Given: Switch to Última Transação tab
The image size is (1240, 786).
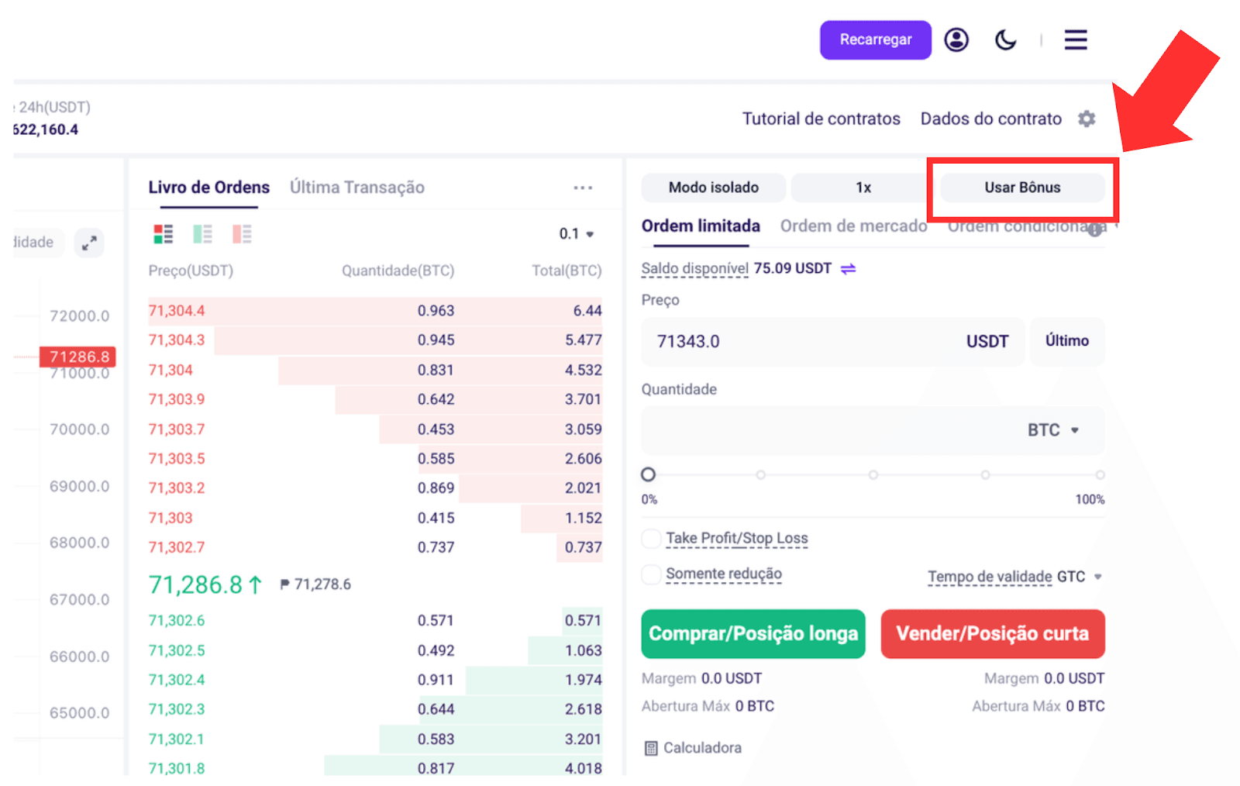Looking at the screenshot, I should pyautogui.click(x=357, y=188).
